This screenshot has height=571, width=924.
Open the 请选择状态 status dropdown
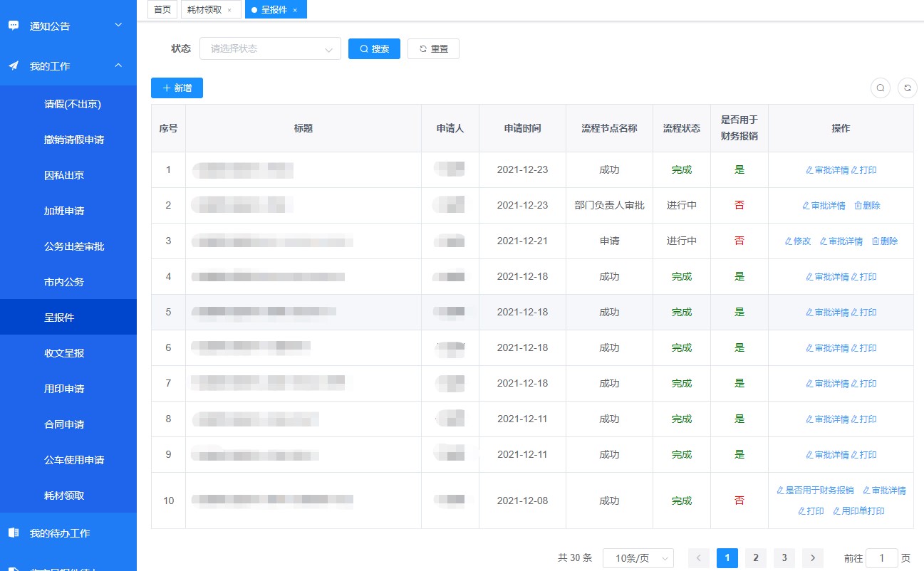pos(270,49)
